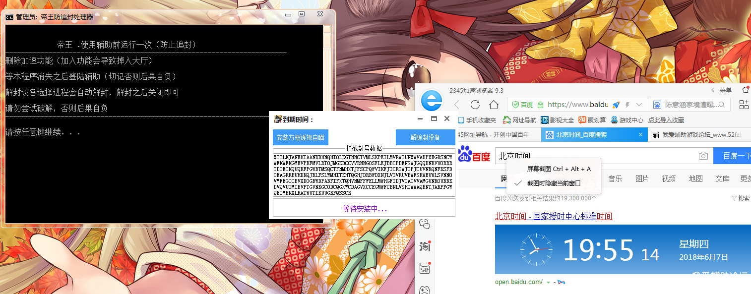Click the 搜索工具 filter at results right

click(742, 198)
